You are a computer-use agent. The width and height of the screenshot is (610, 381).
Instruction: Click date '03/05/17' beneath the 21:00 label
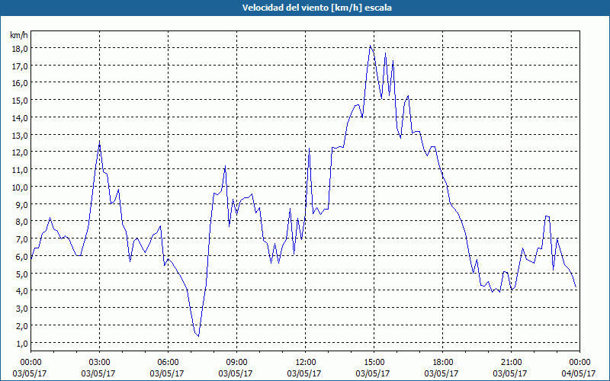click(x=510, y=373)
